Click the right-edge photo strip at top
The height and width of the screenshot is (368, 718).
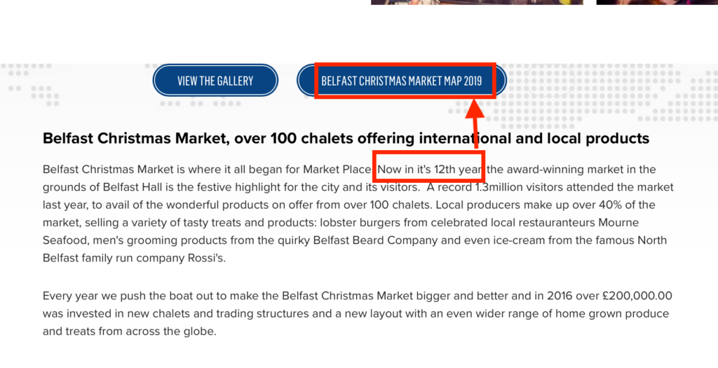(x=657, y=2)
